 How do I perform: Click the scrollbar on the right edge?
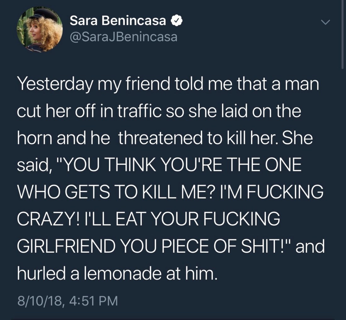342,35
